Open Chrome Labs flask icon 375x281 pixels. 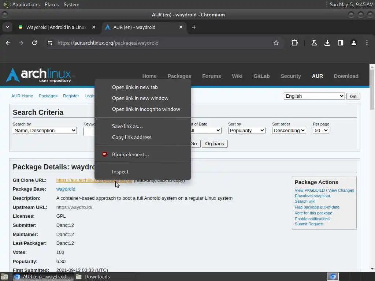(x=314, y=43)
